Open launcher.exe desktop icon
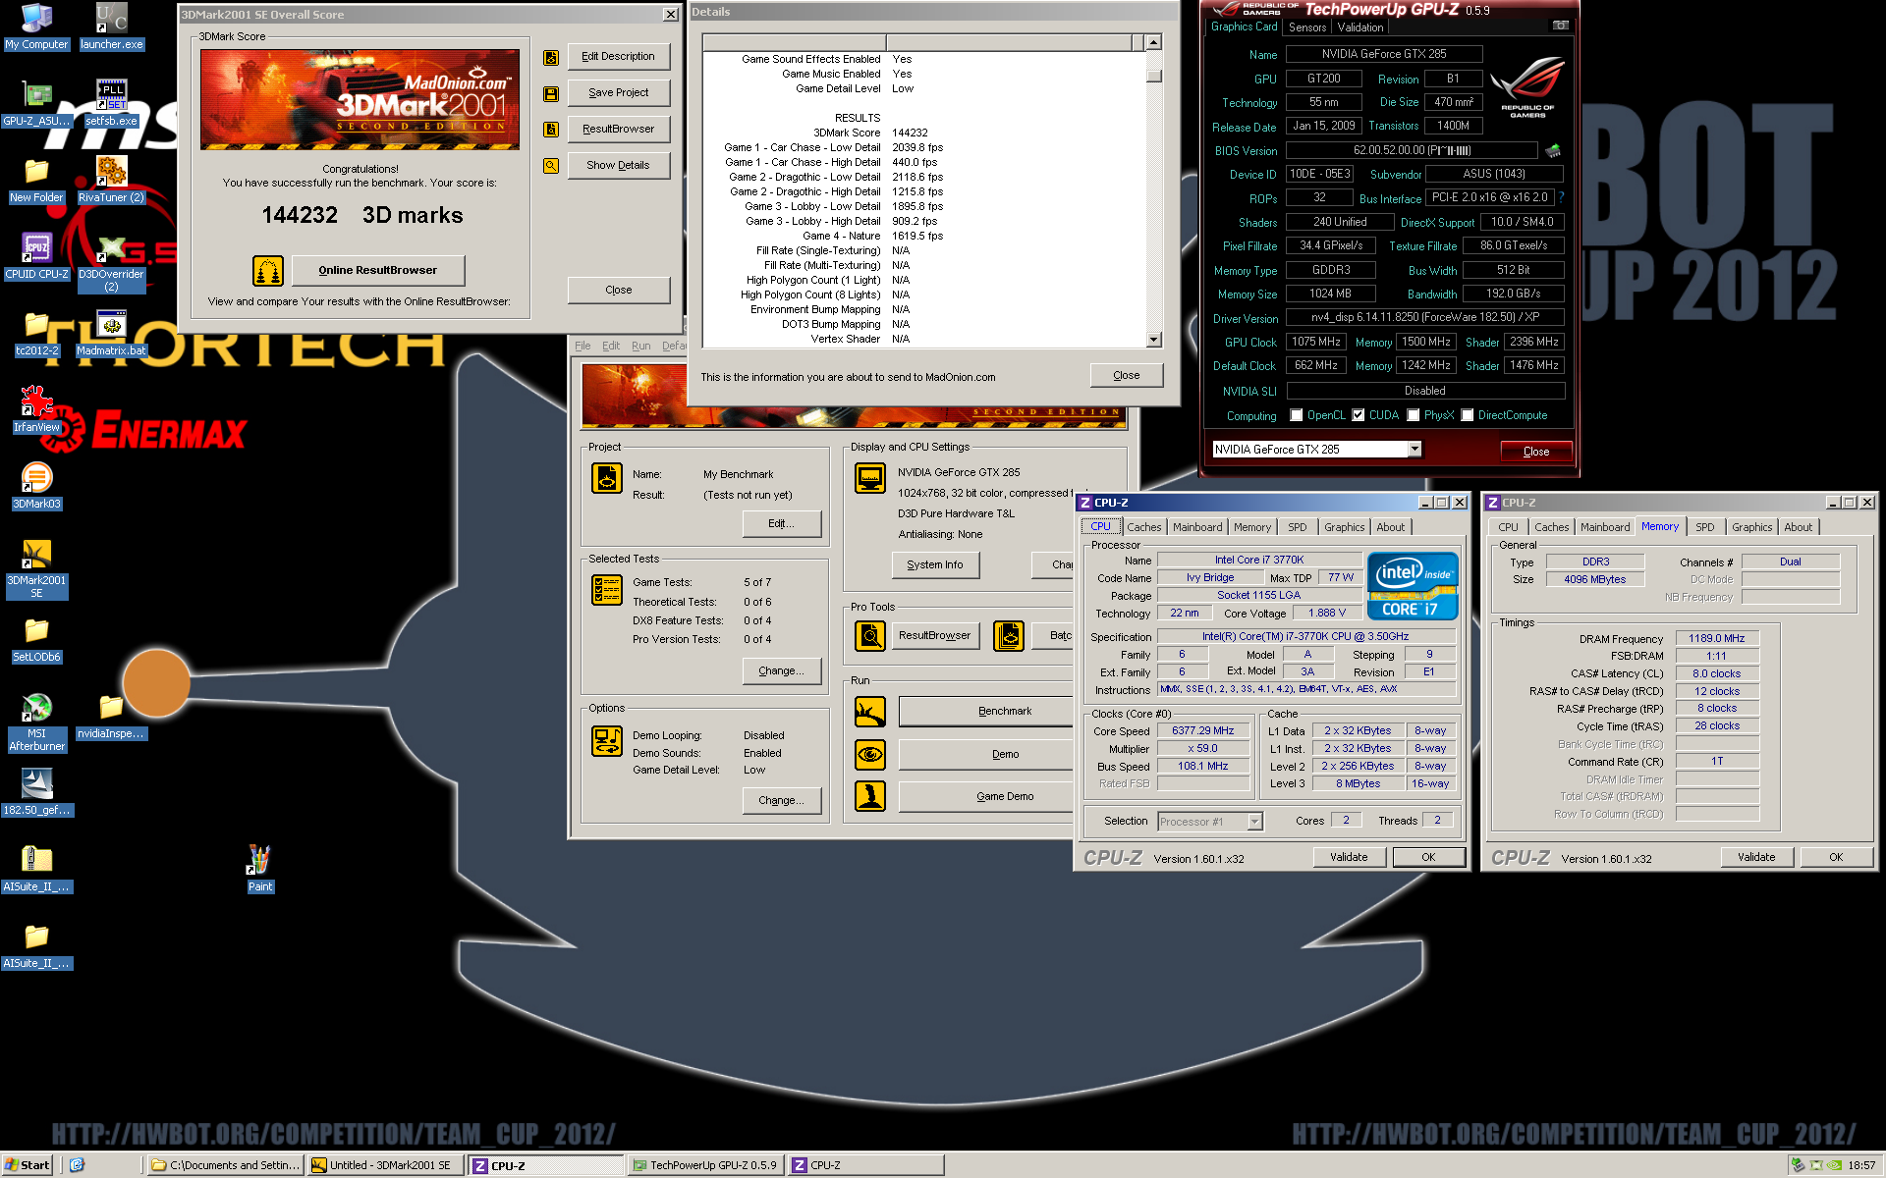 [111, 27]
